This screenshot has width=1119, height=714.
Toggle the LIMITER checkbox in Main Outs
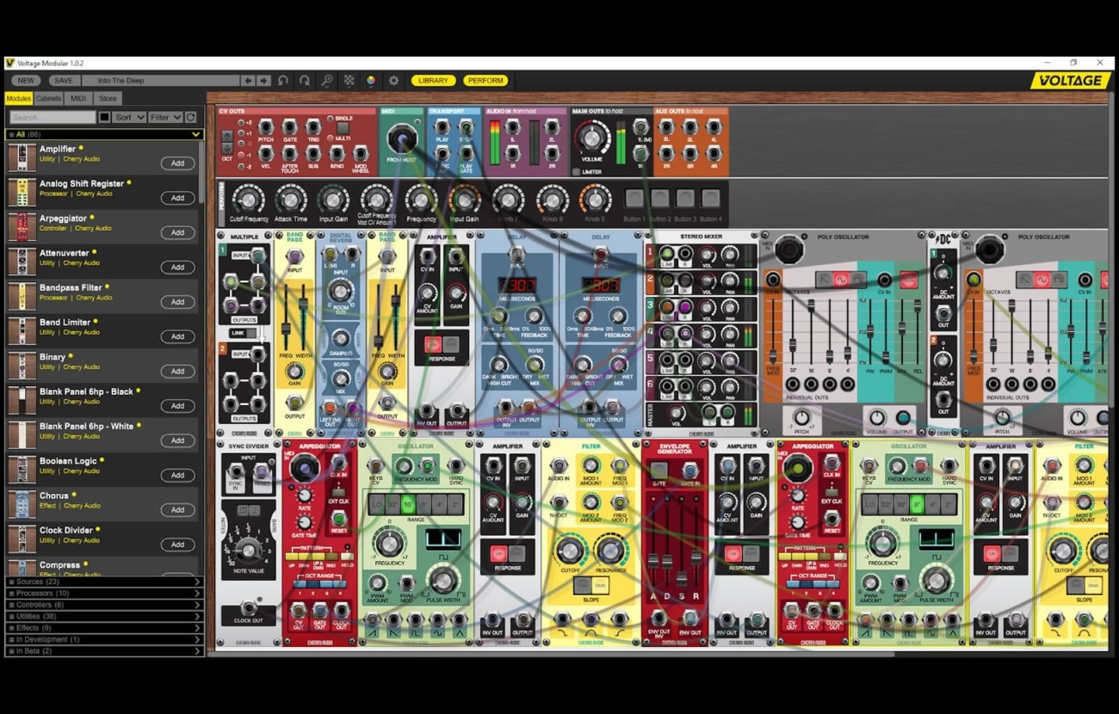pyautogui.click(x=576, y=172)
